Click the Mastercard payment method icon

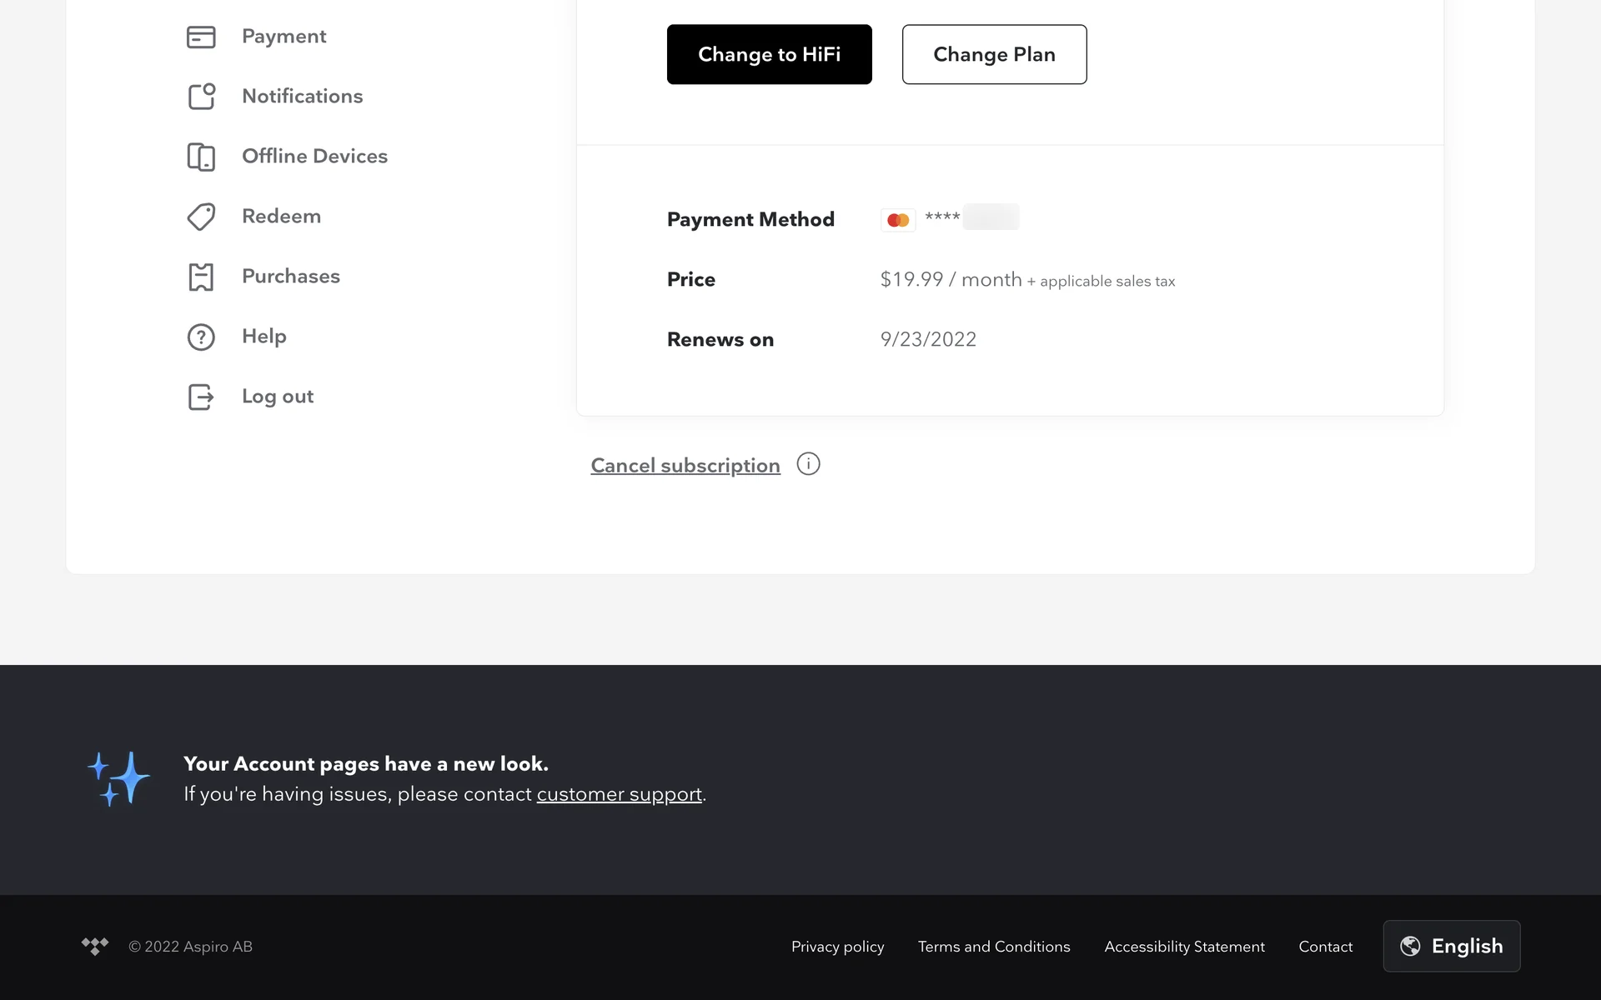click(898, 220)
